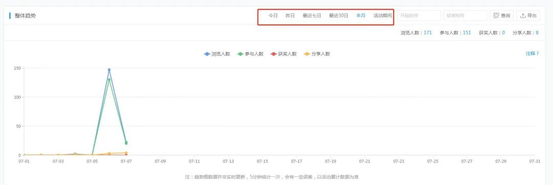The image size is (553, 185).
Task: Toggle 浏览人数 legend series
Action: point(217,54)
